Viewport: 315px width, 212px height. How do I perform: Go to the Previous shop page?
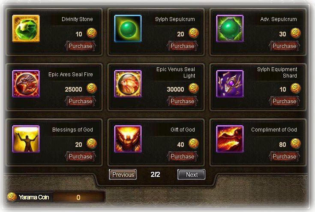pyautogui.click(x=123, y=174)
